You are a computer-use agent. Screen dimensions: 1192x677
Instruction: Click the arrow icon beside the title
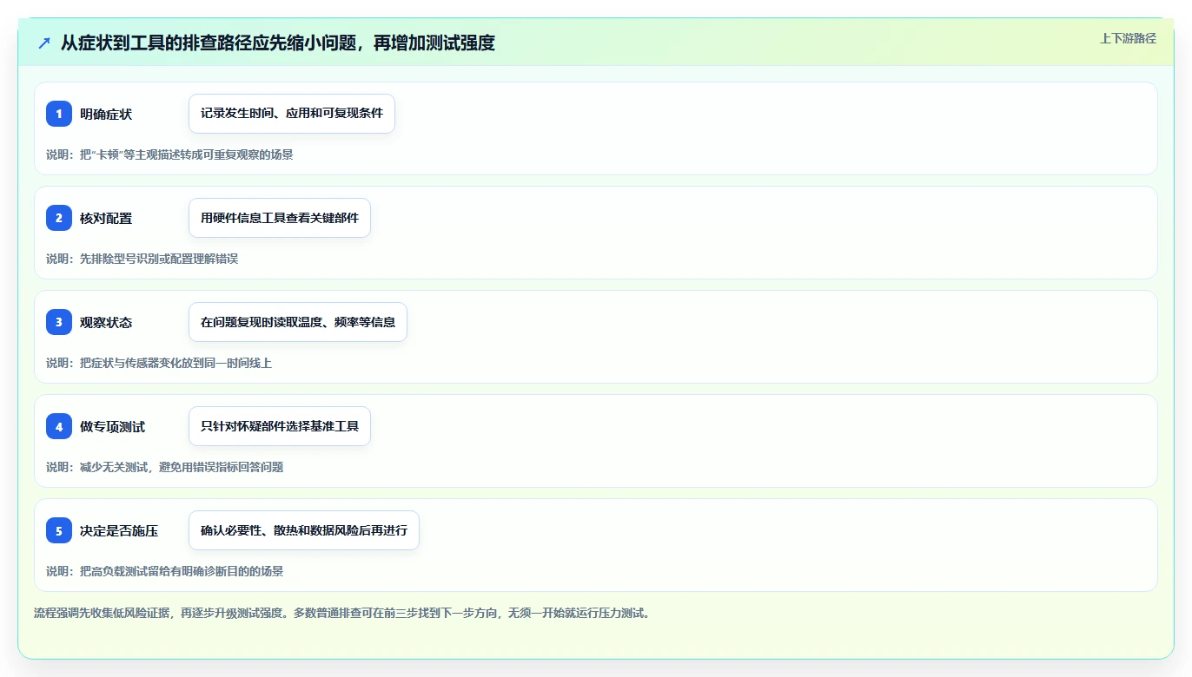pyautogui.click(x=44, y=43)
